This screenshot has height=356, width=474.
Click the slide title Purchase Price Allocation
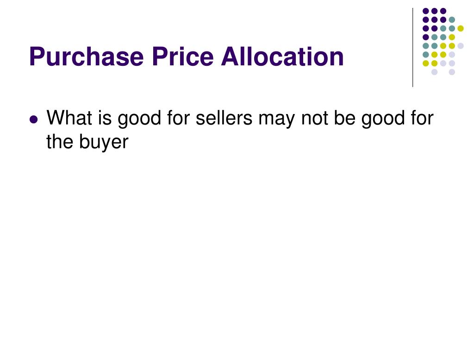187,57
